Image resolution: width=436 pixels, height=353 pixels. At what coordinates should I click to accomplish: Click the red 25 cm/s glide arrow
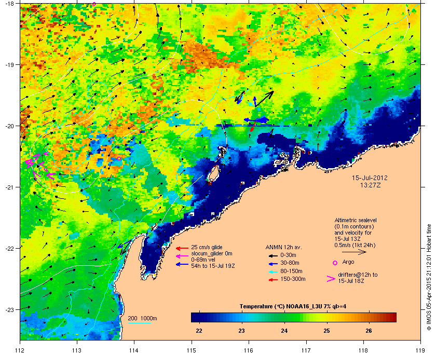[x=182, y=248]
